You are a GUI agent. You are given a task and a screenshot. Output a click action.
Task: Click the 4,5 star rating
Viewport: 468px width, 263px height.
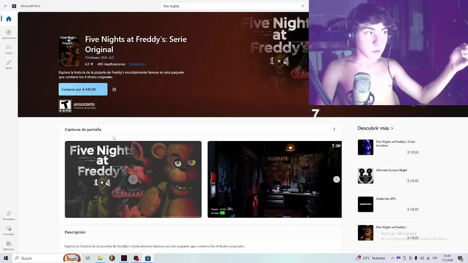(x=89, y=64)
